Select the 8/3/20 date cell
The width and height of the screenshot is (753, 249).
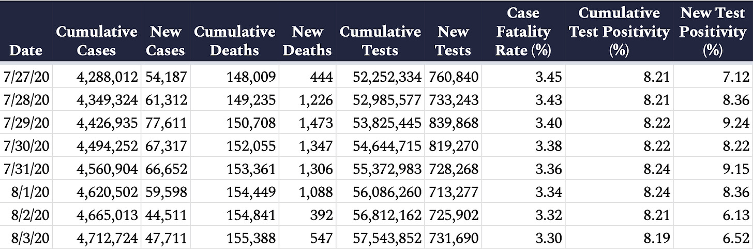click(31, 238)
